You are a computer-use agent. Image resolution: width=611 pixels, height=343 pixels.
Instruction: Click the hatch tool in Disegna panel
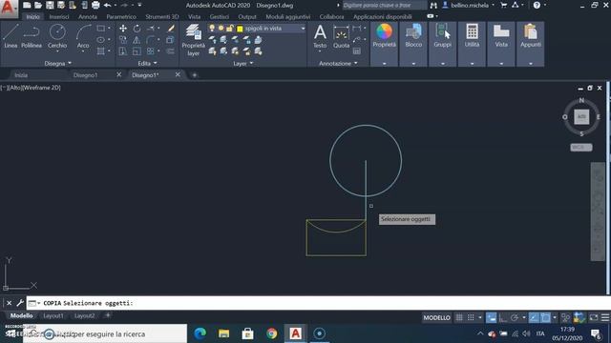101,50
